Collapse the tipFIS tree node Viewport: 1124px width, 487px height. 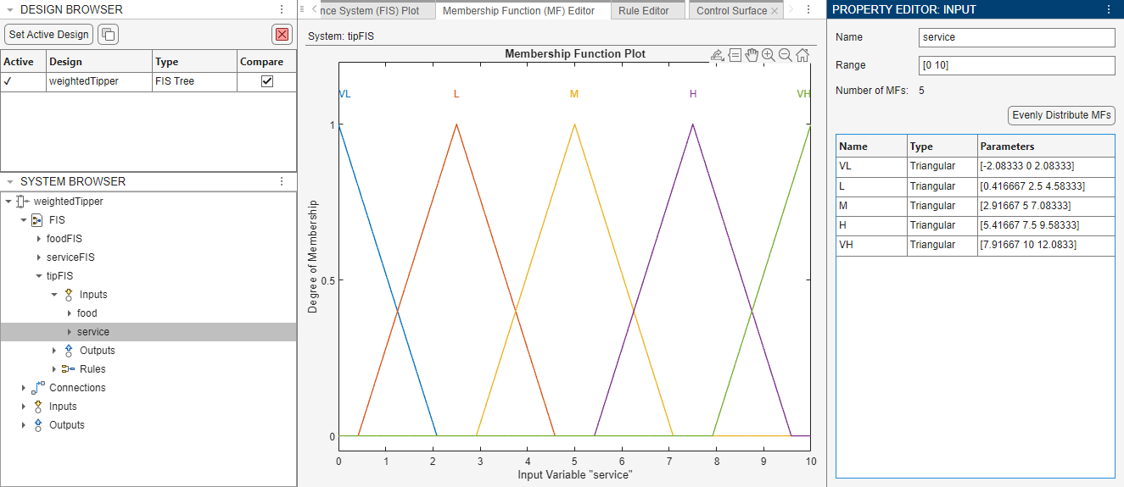[x=39, y=276]
